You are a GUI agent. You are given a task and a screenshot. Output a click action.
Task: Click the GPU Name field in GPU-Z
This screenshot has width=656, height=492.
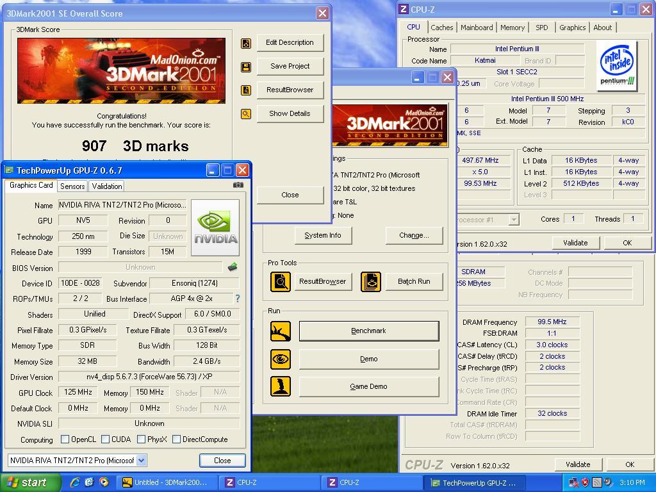click(x=122, y=205)
